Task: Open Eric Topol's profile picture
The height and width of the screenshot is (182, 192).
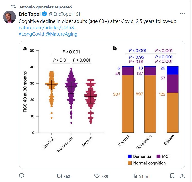Action: point(10,17)
